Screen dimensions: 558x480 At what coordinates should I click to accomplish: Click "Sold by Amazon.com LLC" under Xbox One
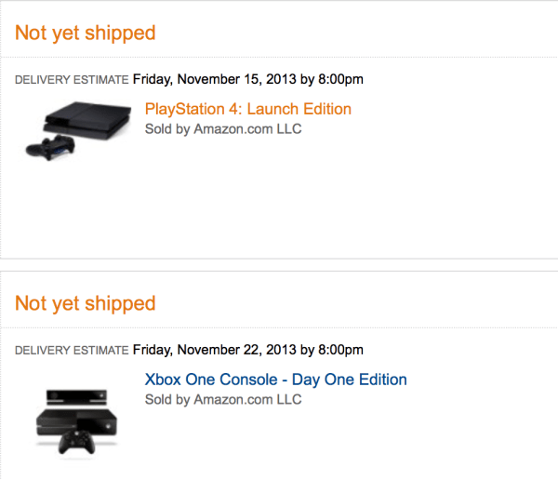point(223,400)
